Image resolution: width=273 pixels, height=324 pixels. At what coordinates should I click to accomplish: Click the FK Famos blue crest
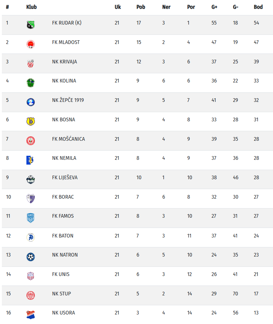[31, 218]
